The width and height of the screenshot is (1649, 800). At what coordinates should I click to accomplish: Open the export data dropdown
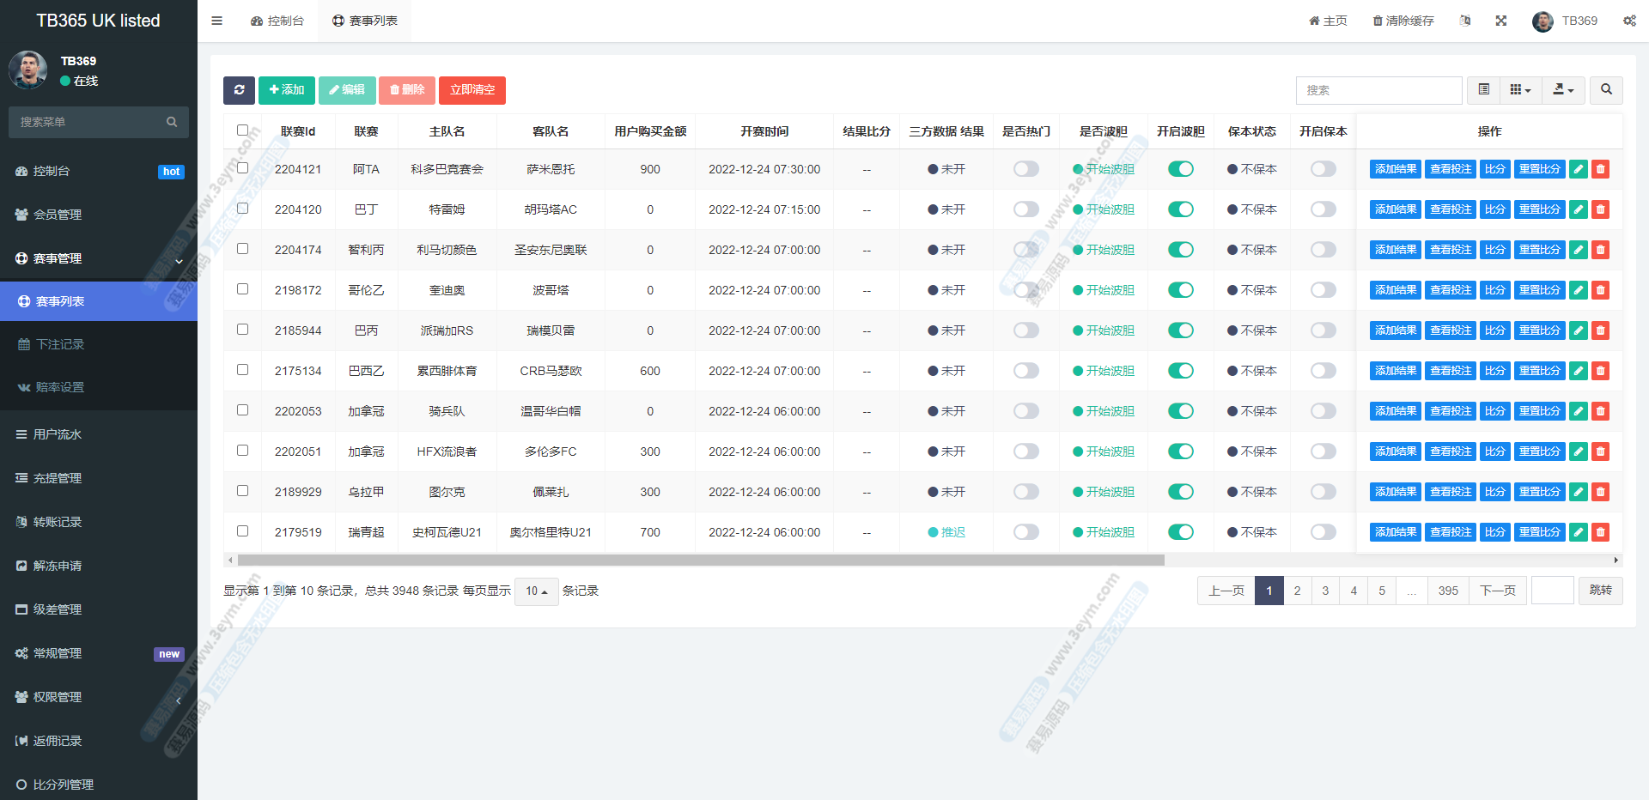(x=1563, y=90)
